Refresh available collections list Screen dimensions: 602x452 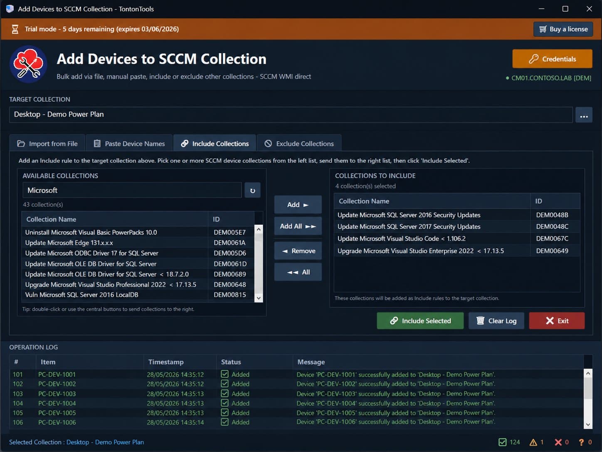click(x=252, y=191)
